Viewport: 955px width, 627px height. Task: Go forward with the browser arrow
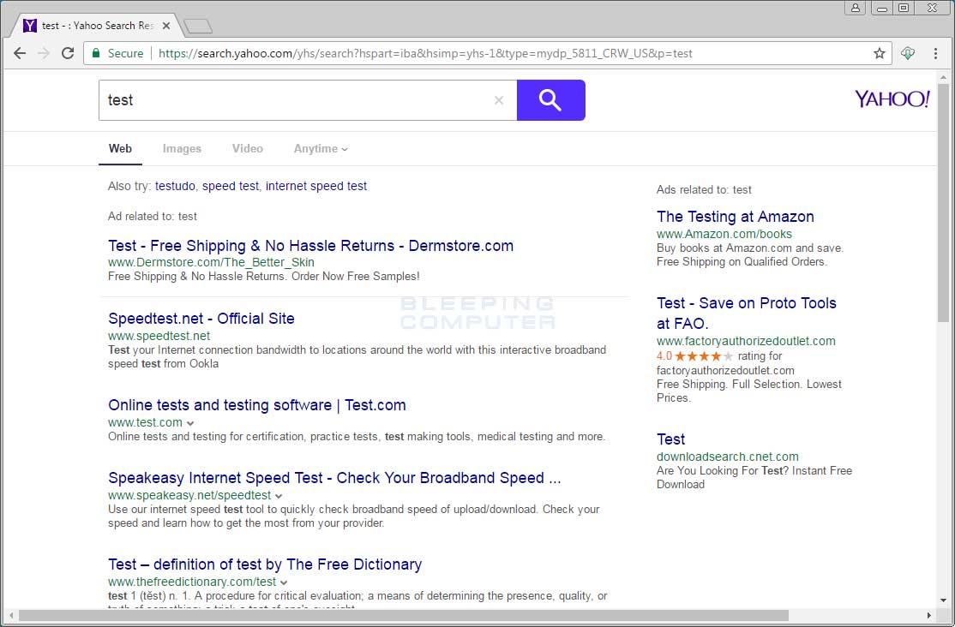pos(43,54)
